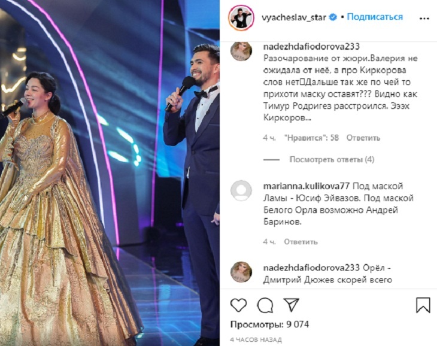
Task: Click the verified badge next to vyacheslav_star
Action: pos(333,17)
